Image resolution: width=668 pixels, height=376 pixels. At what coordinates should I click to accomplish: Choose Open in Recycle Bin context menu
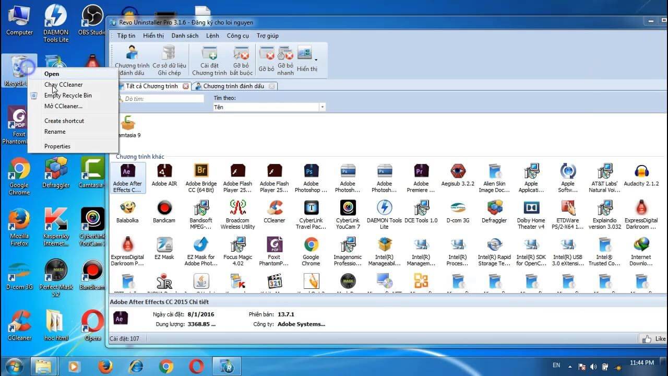[72, 74]
